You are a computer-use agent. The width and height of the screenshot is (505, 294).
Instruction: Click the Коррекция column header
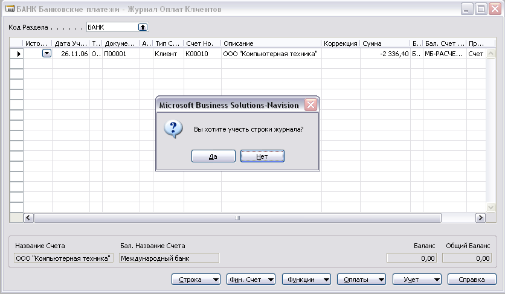tap(341, 43)
